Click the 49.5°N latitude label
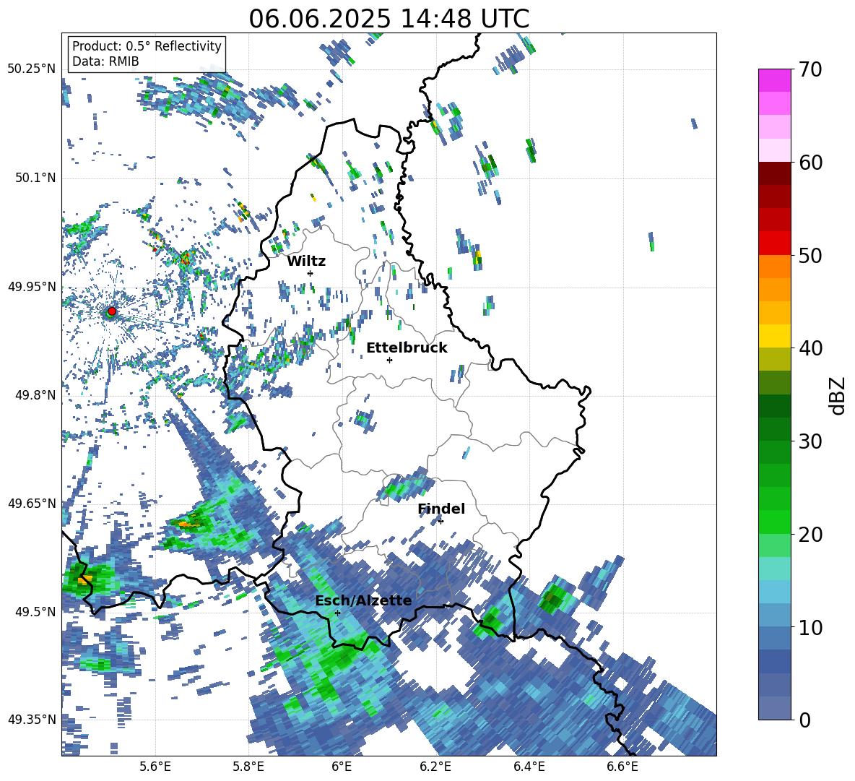The image size is (855, 781). pos(35,612)
